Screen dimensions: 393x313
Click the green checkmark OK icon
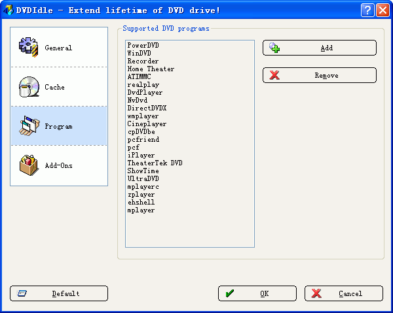click(x=230, y=293)
